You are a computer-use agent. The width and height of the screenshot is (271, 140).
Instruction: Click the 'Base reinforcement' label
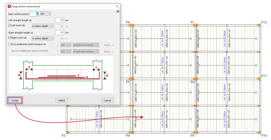[19, 14]
